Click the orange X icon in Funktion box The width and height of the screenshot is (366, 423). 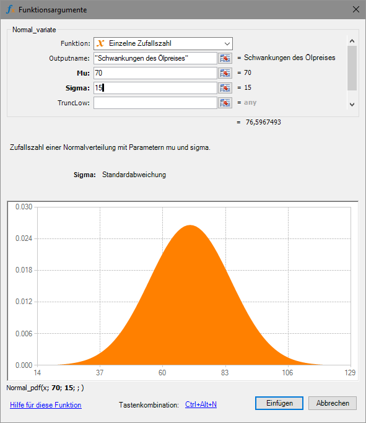coord(100,43)
